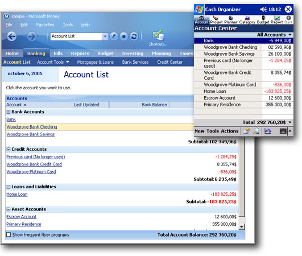
Task: Collapse the Credit Accounts group
Action: coord(9,149)
